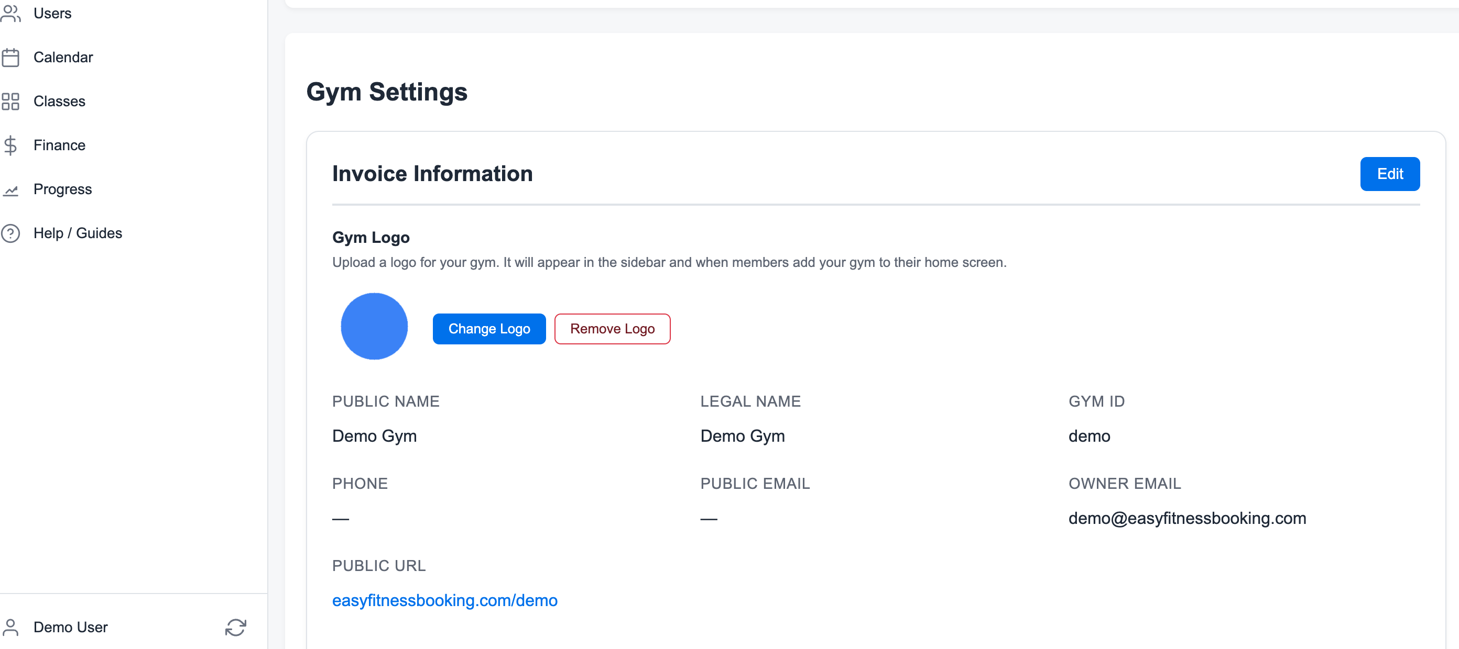The width and height of the screenshot is (1459, 649).
Task: Click the Gym Logo subheading
Action: click(x=371, y=238)
